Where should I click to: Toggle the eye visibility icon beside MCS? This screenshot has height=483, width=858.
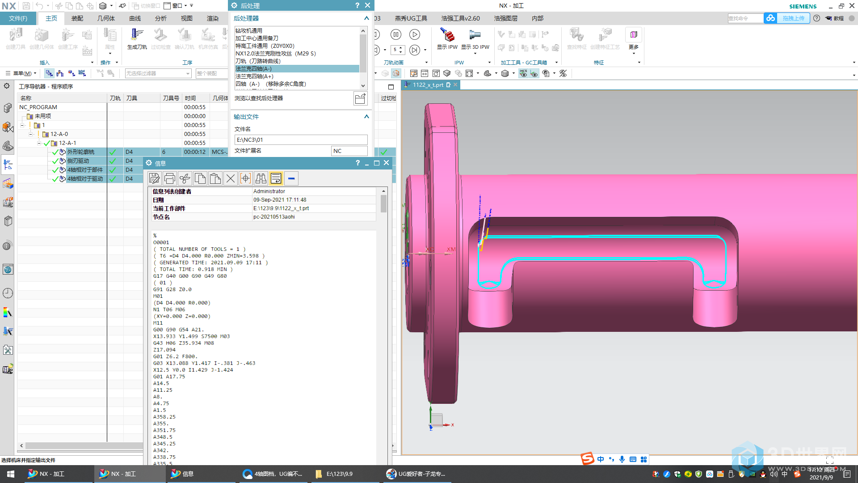pos(534,73)
